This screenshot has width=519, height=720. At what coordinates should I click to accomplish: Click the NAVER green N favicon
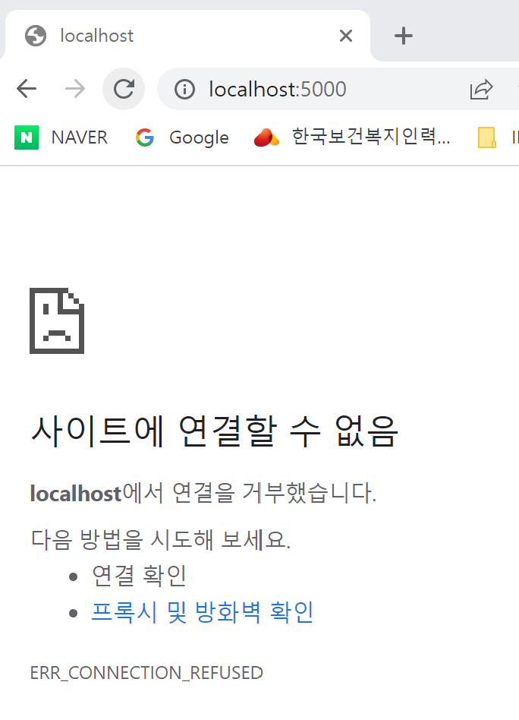pos(27,137)
